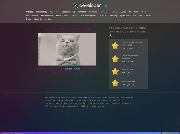Open the CS category
180x134 pixels.
tap(58, 12)
